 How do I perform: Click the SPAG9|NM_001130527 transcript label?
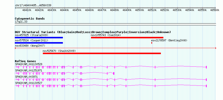coord(29,83)
